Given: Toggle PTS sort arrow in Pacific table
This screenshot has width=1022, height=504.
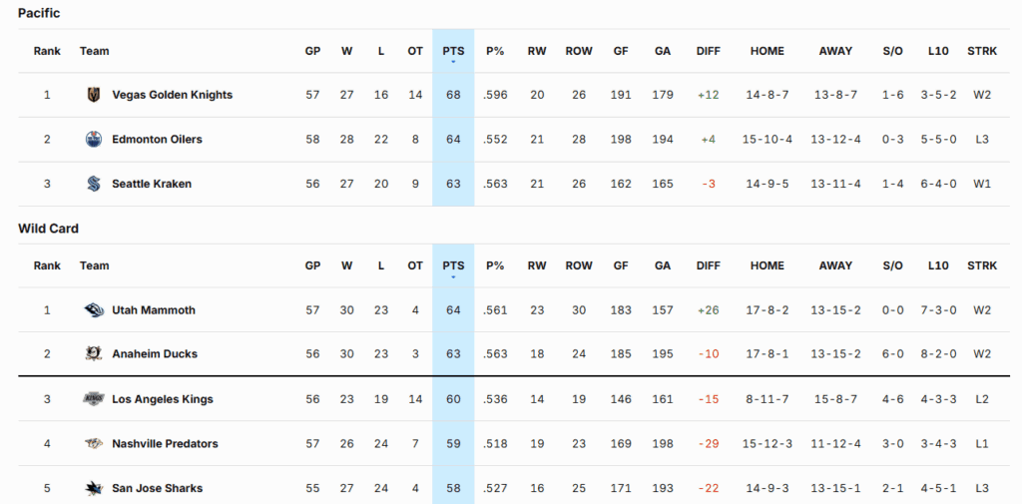Looking at the screenshot, I should click(453, 62).
